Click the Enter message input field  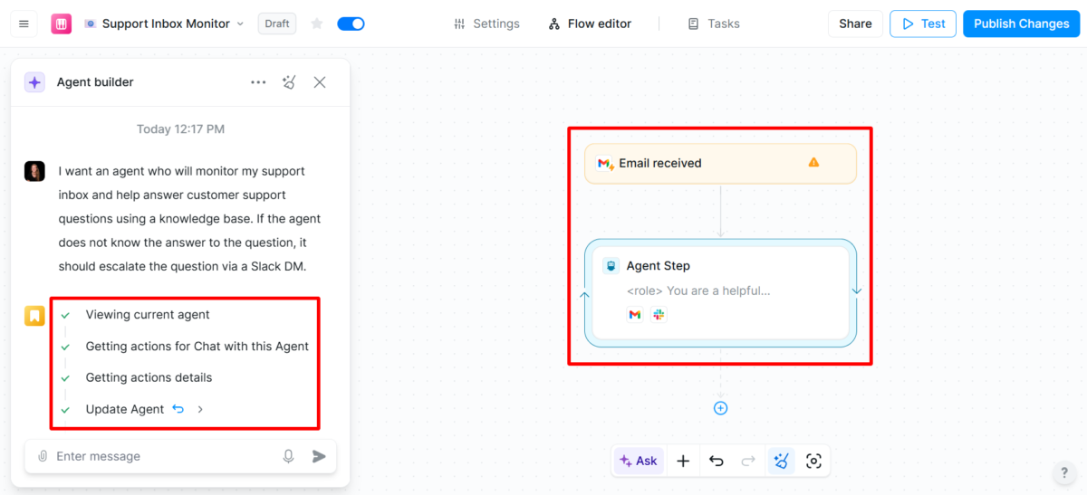pos(163,456)
